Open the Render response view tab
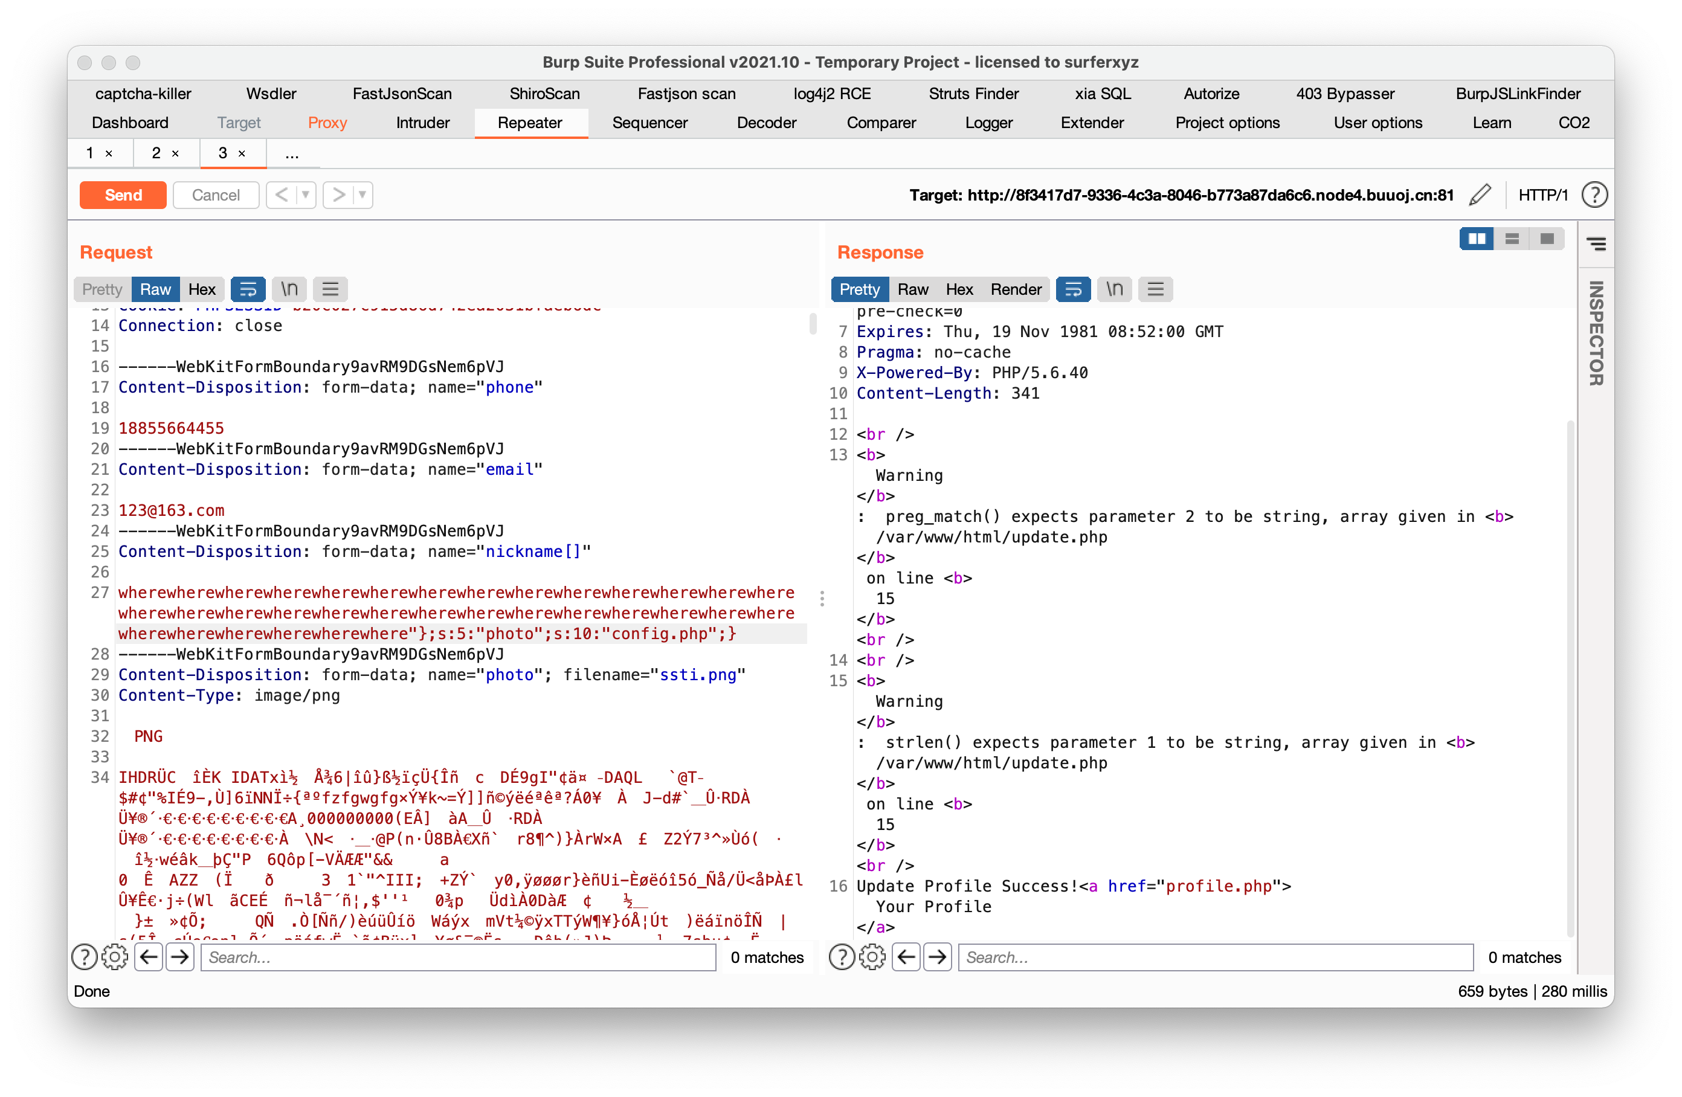 point(1016,289)
